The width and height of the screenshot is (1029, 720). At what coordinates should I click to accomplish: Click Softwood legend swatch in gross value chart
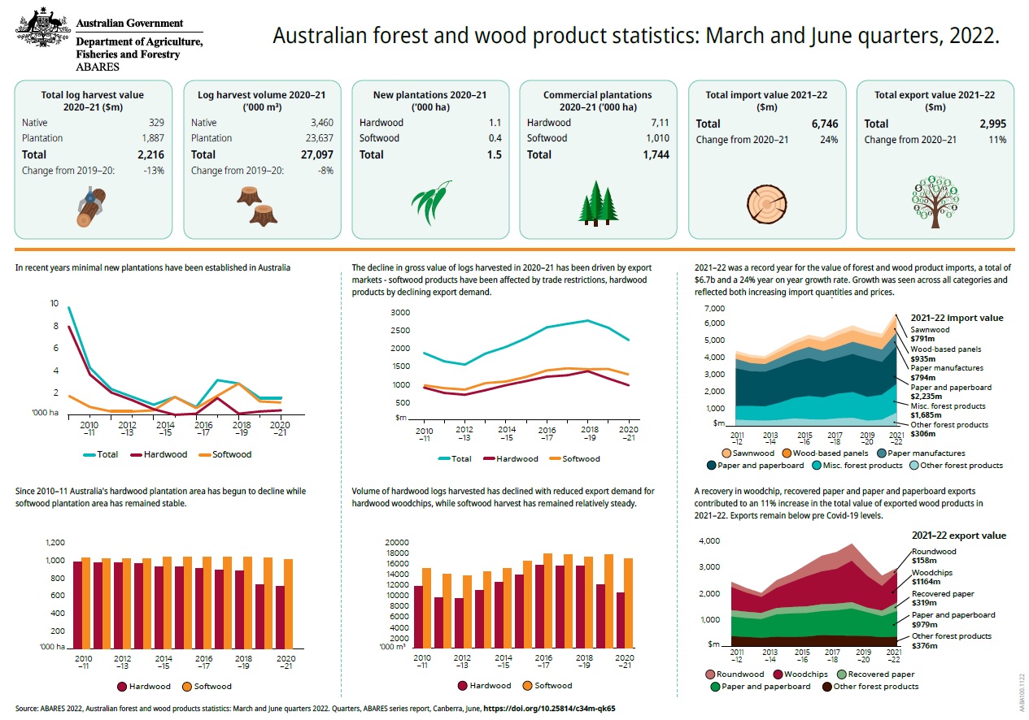[556, 458]
